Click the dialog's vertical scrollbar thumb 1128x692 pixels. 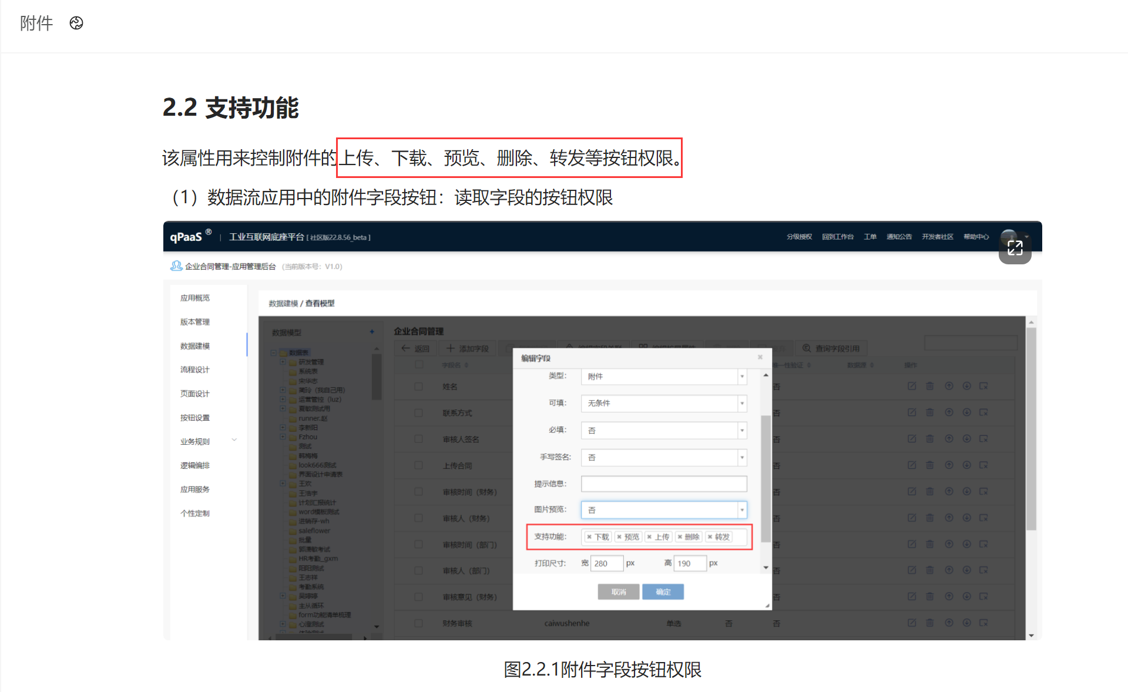point(766,479)
